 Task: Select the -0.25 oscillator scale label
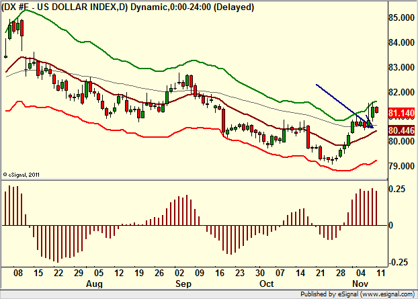tap(399, 262)
